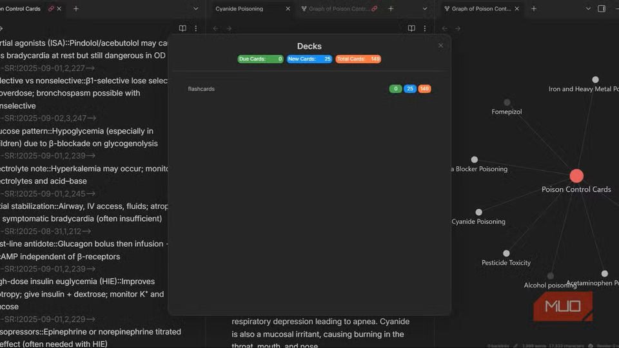
Task: Switch to the middle pane's Graph of Poison tab
Action: click(338, 9)
